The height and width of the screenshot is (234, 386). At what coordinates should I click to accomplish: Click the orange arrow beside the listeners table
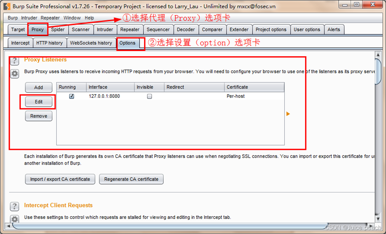(x=288, y=114)
